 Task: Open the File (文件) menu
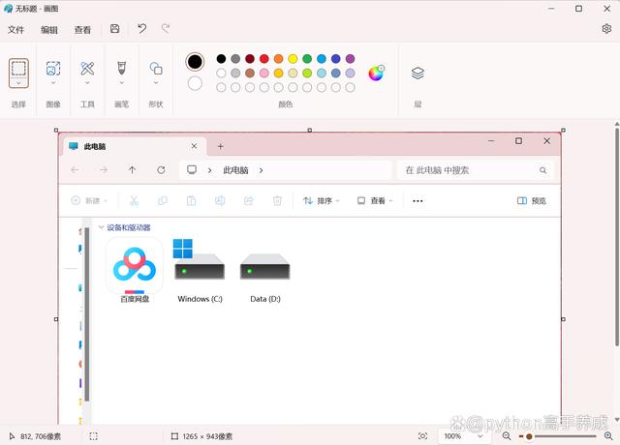(15, 30)
